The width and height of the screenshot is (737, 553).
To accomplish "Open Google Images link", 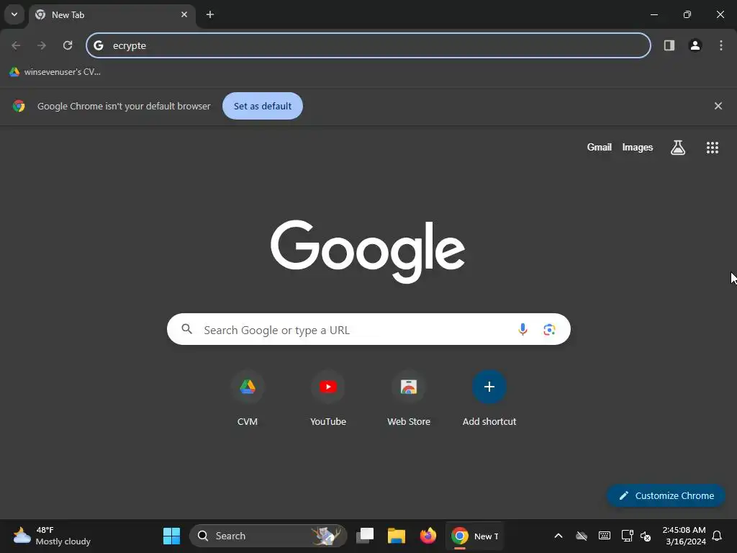I will 638,147.
